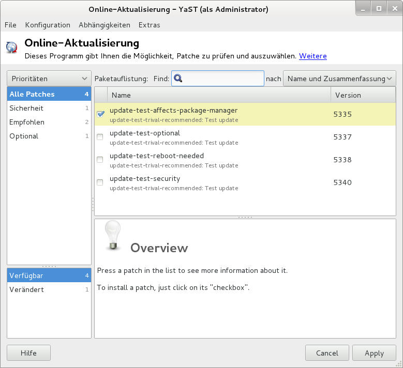
Task: Select update-test-optional row name
Action: tap(145, 133)
